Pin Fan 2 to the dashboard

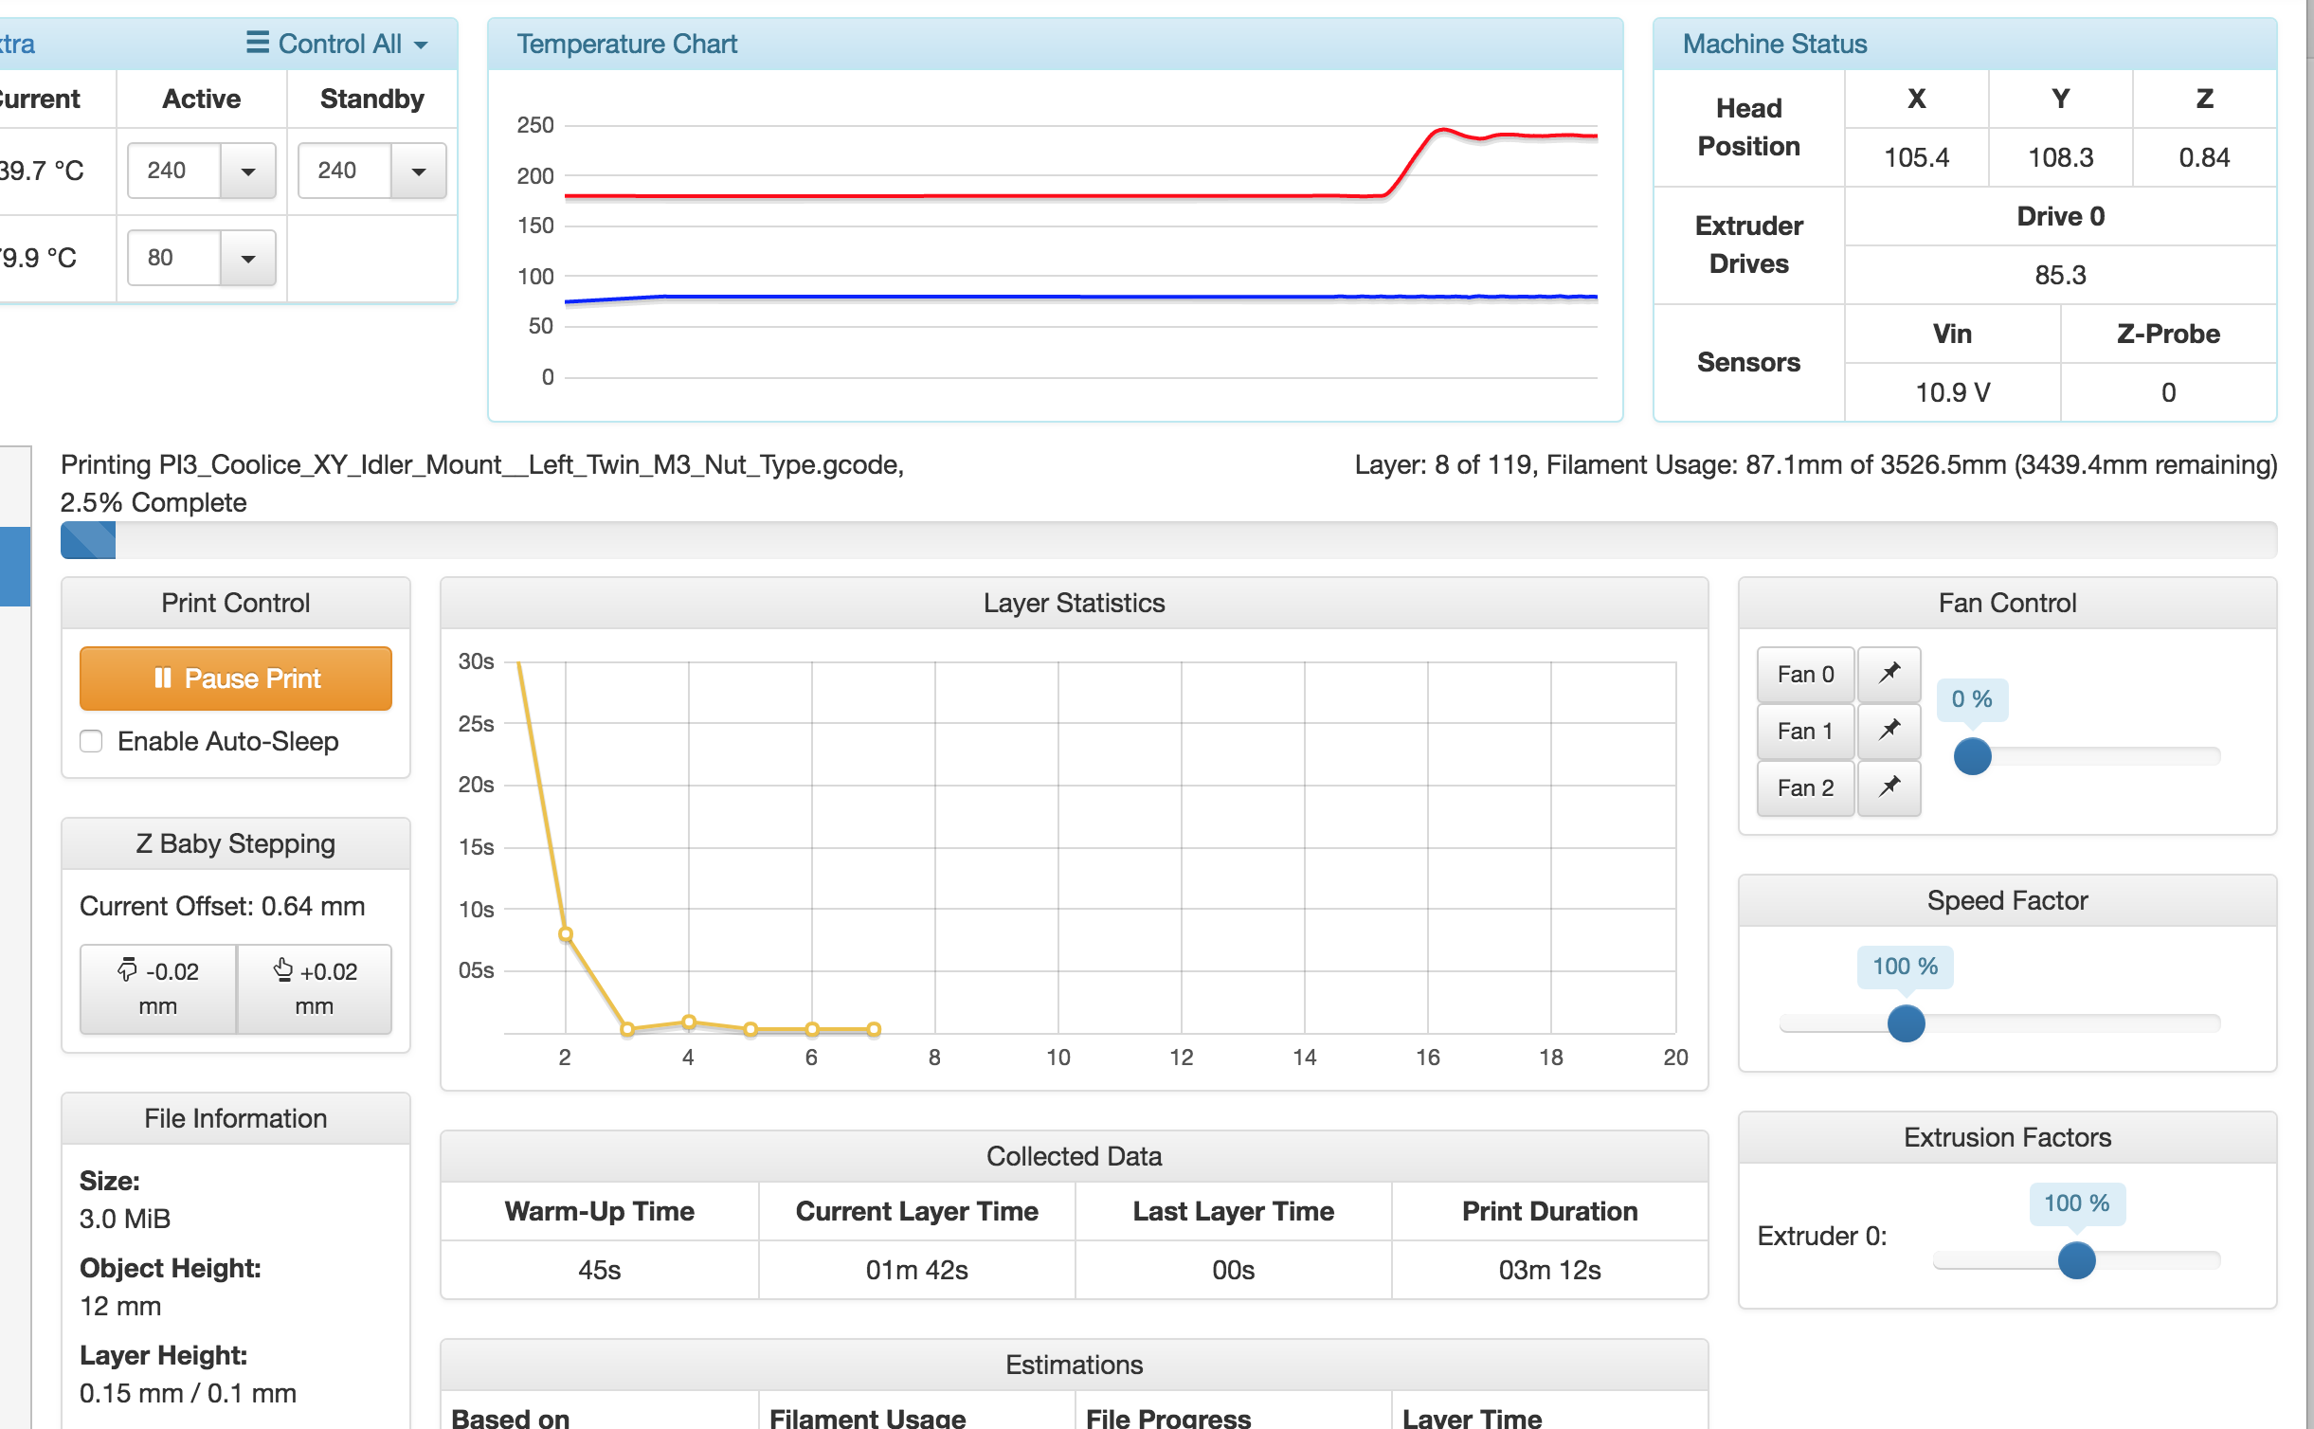point(1889,787)
